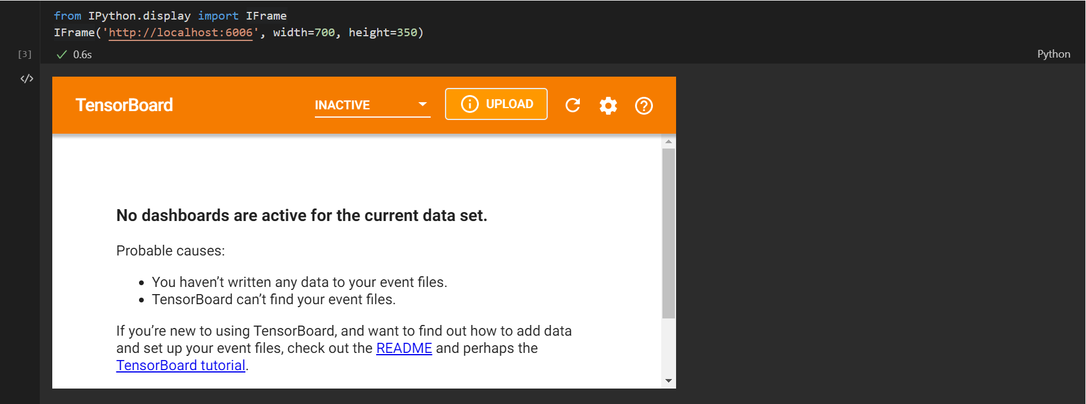Click the scrollbar down arrow

click(x=668, y=381)
